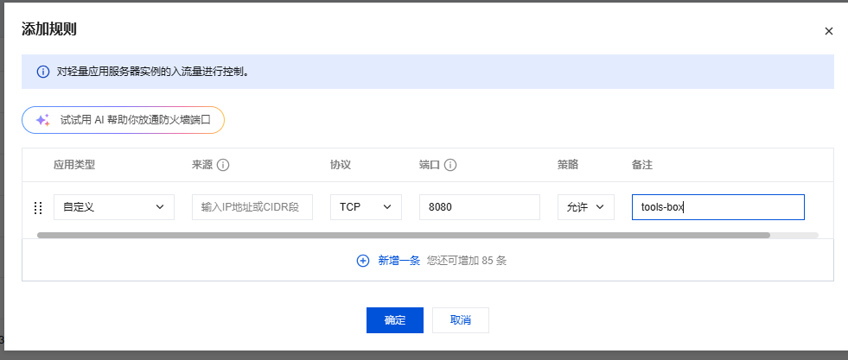Click the 新增一条 link text
848x360 pixels.
point(399,260)
